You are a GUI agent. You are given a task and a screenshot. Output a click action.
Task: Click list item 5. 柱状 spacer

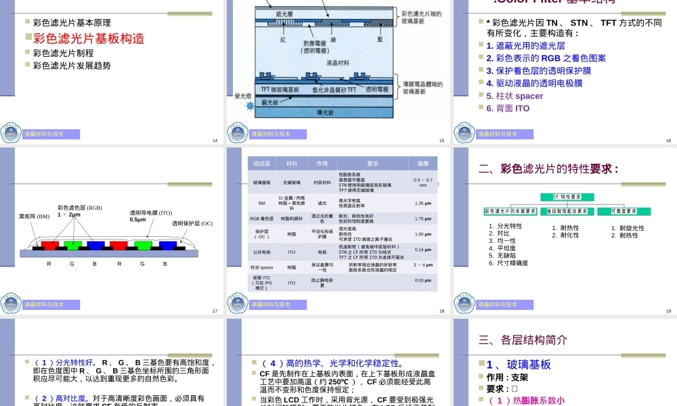coord(515,96)
